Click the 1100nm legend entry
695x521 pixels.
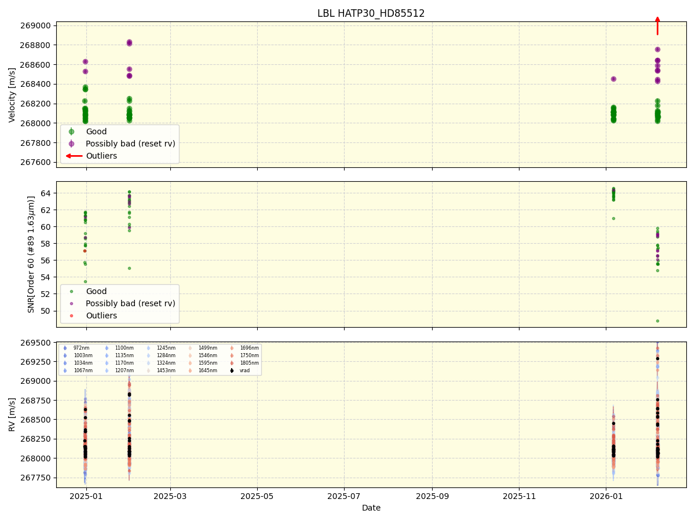click(119, 348)
